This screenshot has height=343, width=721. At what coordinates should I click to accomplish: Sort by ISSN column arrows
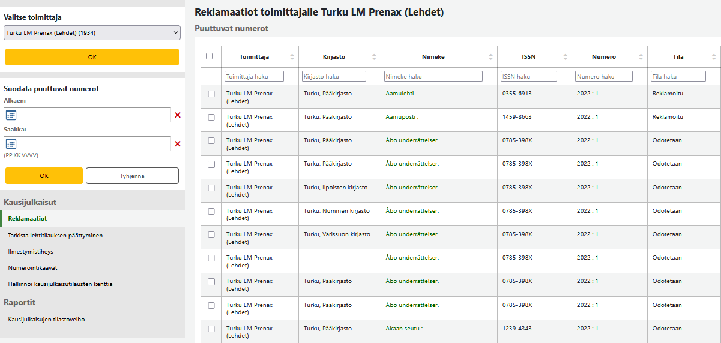pos(566,57)
